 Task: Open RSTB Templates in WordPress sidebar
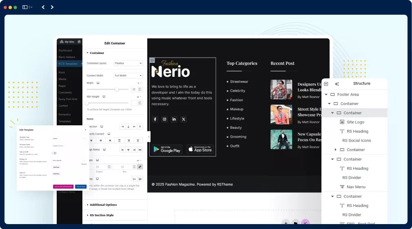[69, 64]
